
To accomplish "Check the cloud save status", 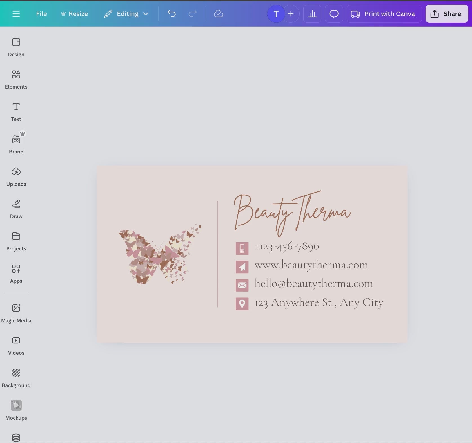I will (219, 14).
